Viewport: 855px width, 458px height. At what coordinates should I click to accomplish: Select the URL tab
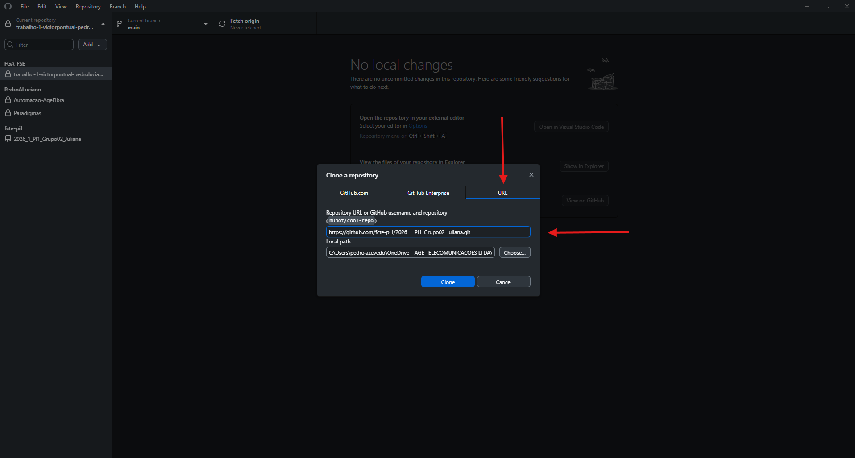(x=502, y=193)
